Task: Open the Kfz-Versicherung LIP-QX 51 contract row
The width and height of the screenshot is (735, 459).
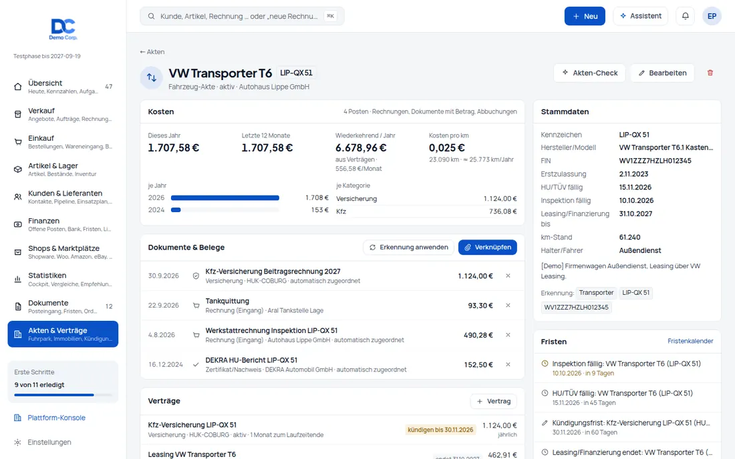Action: pyautogui.click(x=332, y=430)
